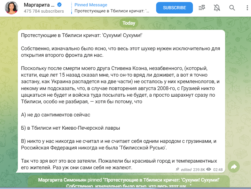Click the 475 784 subscribers count
Screen dimensions: 251x189
(x=44, y=11)
